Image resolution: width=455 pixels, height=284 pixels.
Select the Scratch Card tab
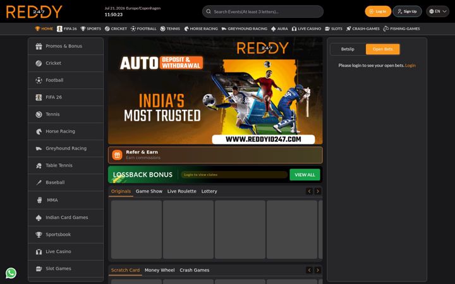tap(125, 270)
